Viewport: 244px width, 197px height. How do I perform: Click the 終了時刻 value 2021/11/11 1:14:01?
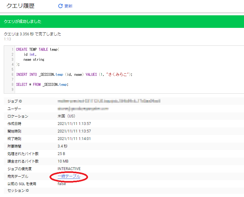point(74,139)
